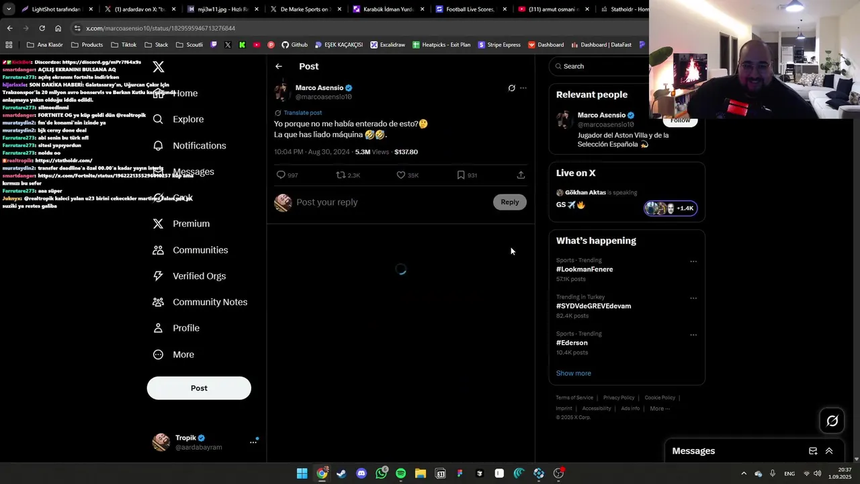
Task: Switch to the Karabük İdman Yurdu tab
Action: click(x=389, y=9)
